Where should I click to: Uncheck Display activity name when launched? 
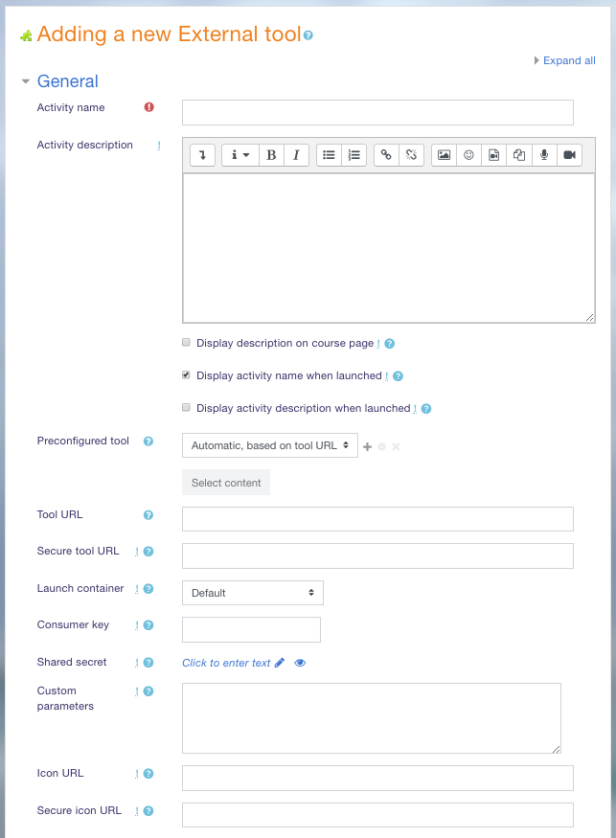pyautogui.click(x=186, y=375)
